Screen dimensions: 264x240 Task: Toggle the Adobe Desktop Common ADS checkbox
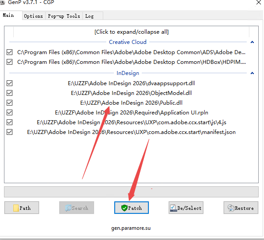pos(9,52)
